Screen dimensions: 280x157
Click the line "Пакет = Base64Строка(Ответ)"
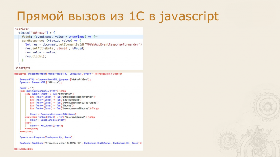point(48,120)
